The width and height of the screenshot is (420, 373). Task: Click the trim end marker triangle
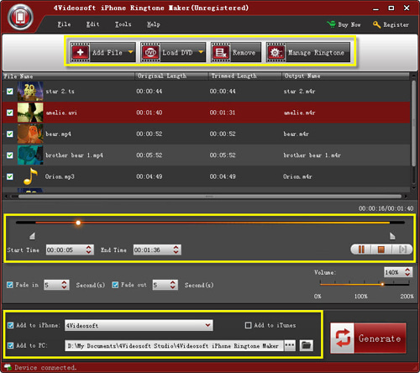tap(392, 236)
